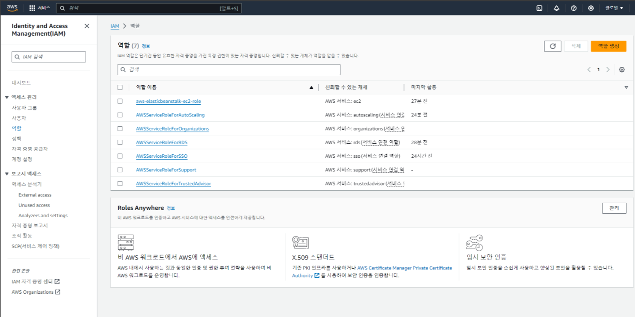Open AWS Certificate Manager Private Certificate Authority link
635x317 pixels.
(372, 272)
